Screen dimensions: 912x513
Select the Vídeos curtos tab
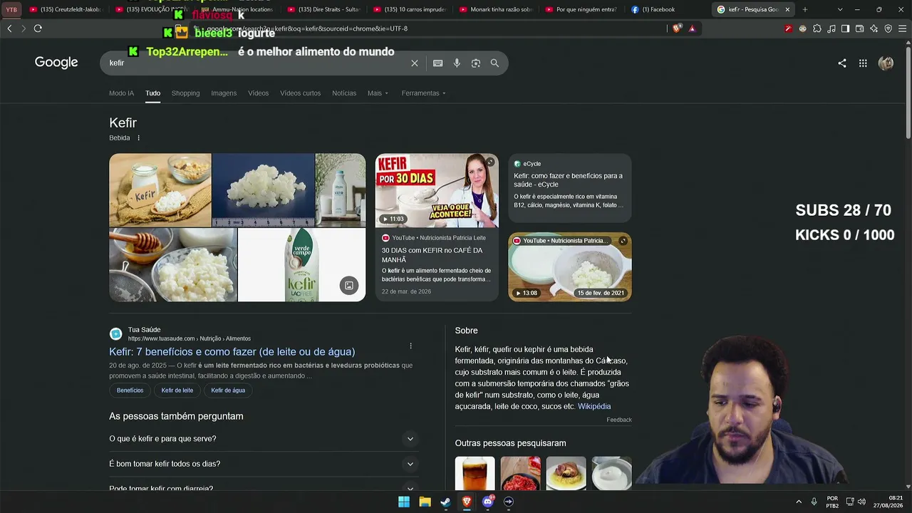pyautogui.click(x=300, y=93)
